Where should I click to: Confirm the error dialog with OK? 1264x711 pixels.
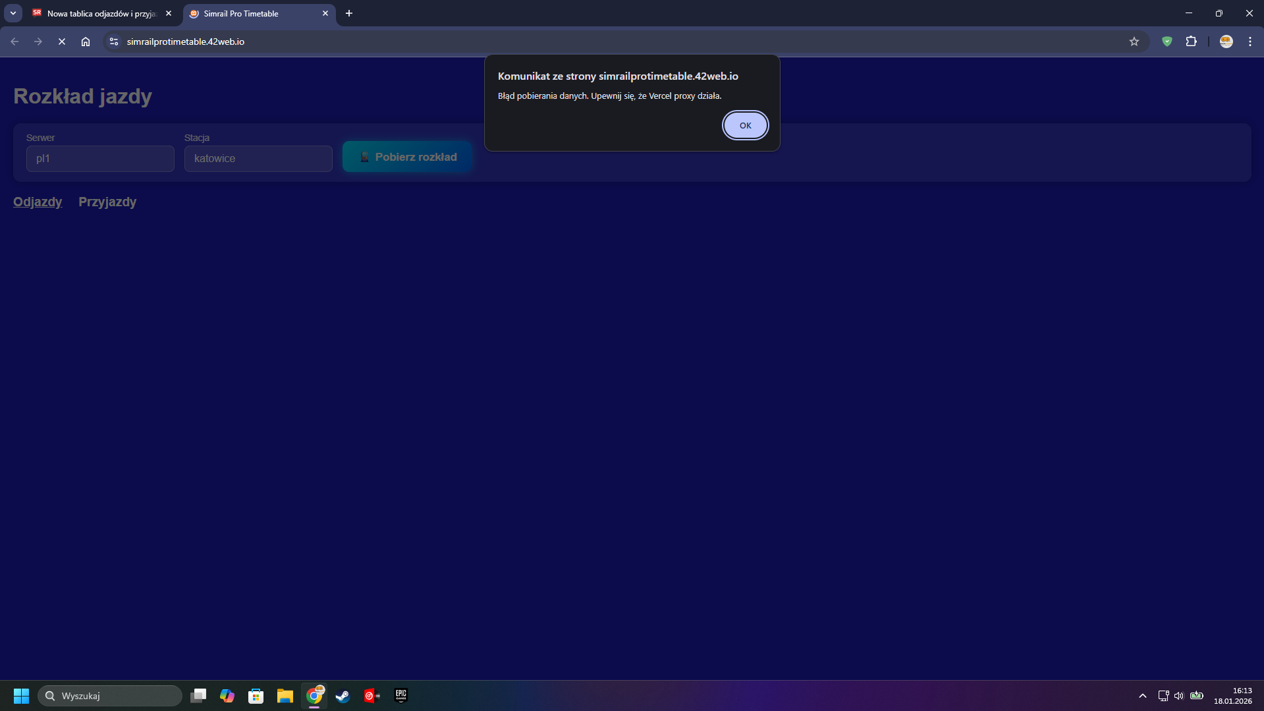click(x=745, y=125)
